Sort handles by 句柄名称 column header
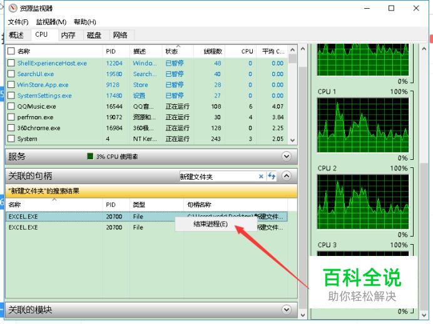 click(x=235, y=205)
